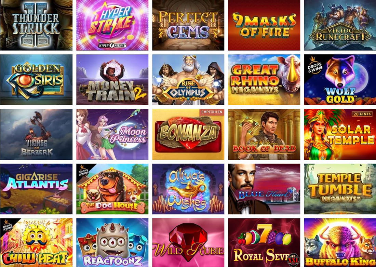Open 9 Masks of Fire slot
This screenshot has height=267, width=376.
click(x=264, y=25)
